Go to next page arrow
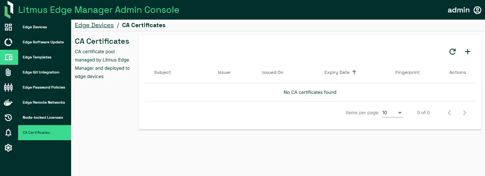The width and height of the screenshot is (485, 176). click(x=465, y=113)
